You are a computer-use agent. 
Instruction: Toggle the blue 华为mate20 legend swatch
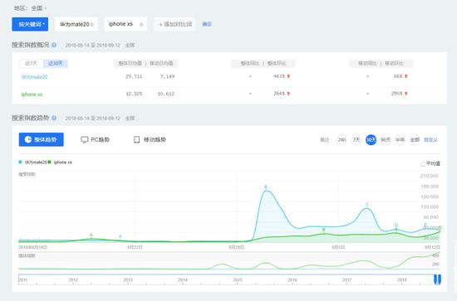[21, 162]
